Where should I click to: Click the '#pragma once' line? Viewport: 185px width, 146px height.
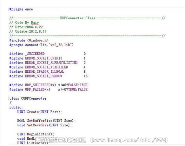(21, 9)
